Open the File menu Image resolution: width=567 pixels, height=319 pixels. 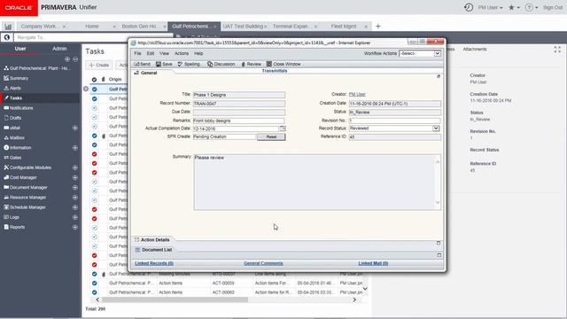pyautogui.click(x=138, y=53)
